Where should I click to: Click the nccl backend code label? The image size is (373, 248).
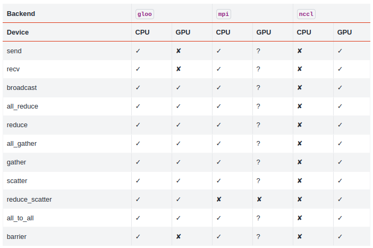pos(306,14)
